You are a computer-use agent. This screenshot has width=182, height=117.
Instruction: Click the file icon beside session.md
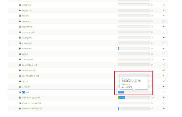coord(20,43)
